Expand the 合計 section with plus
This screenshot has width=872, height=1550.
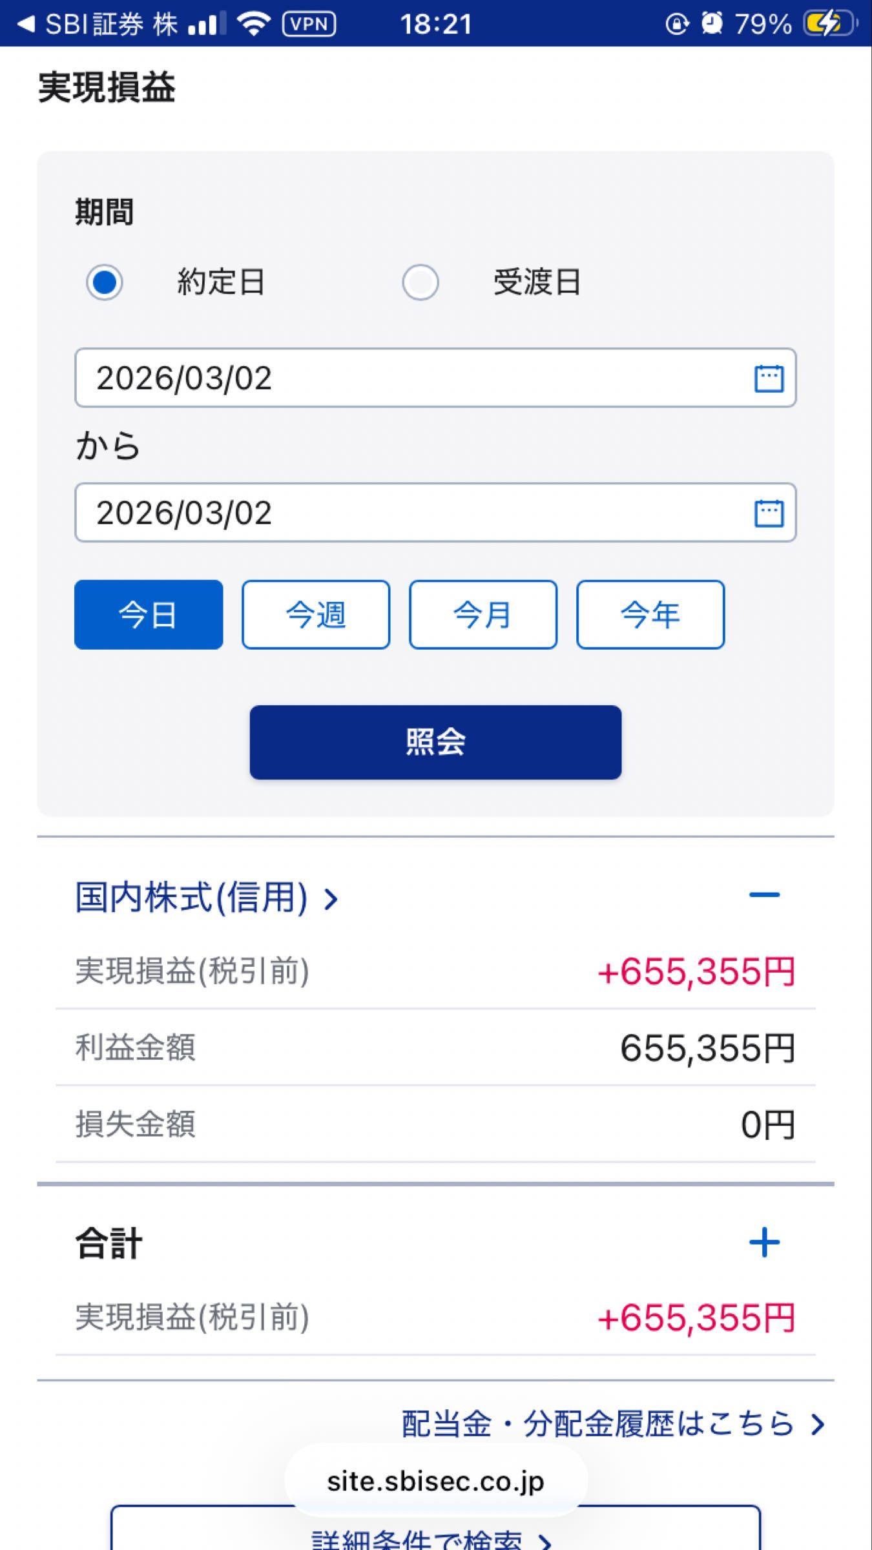(764, 1243)
